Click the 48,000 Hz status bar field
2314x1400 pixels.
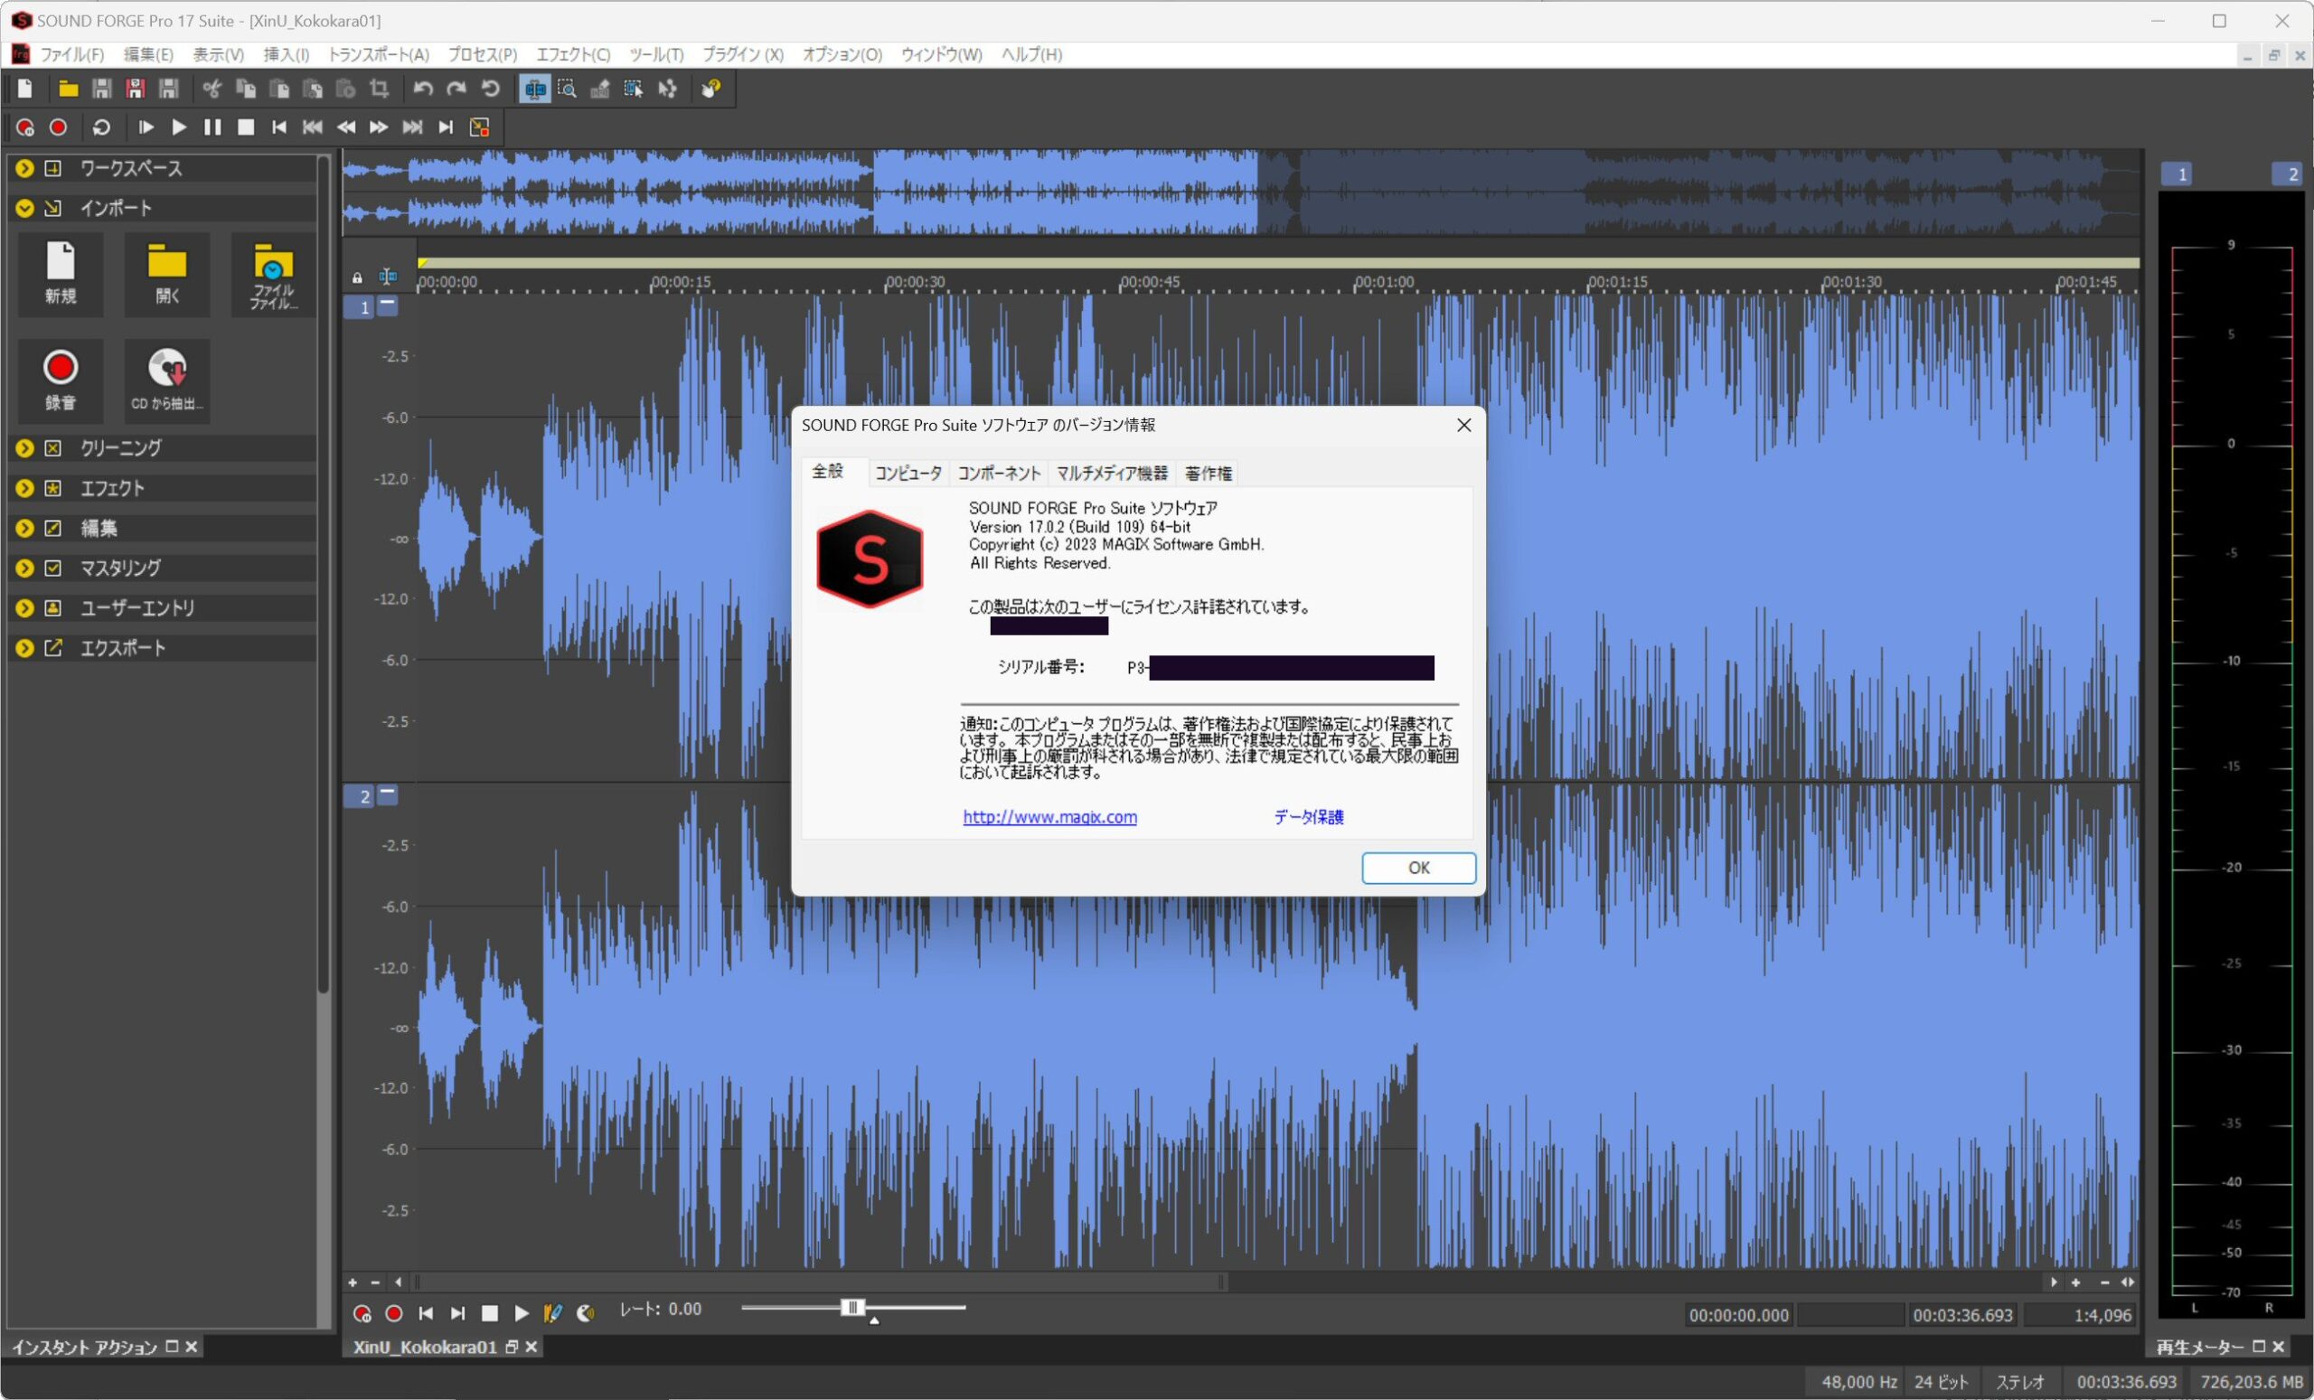(1858, 1382)
